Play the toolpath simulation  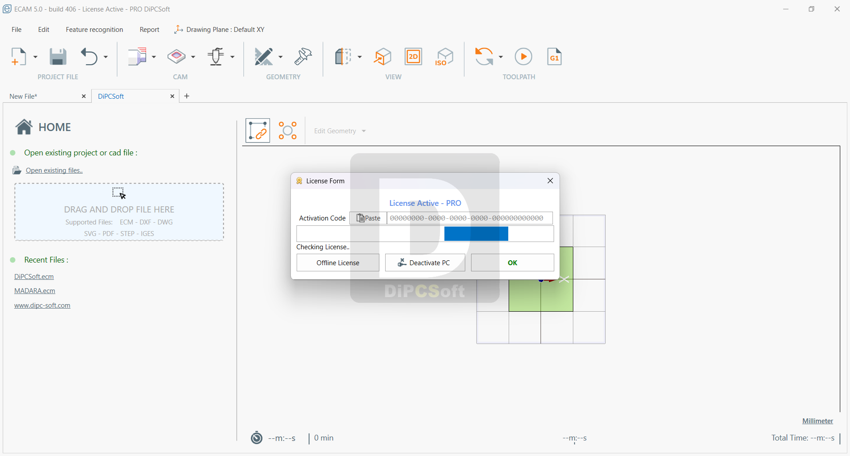coord(523,57)
